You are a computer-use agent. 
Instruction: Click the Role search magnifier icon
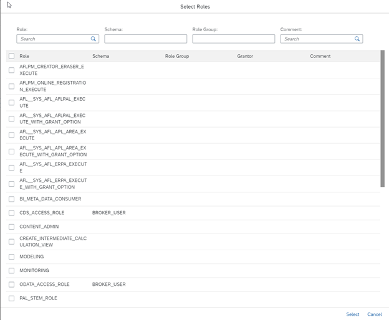click(x=94, y=39)
